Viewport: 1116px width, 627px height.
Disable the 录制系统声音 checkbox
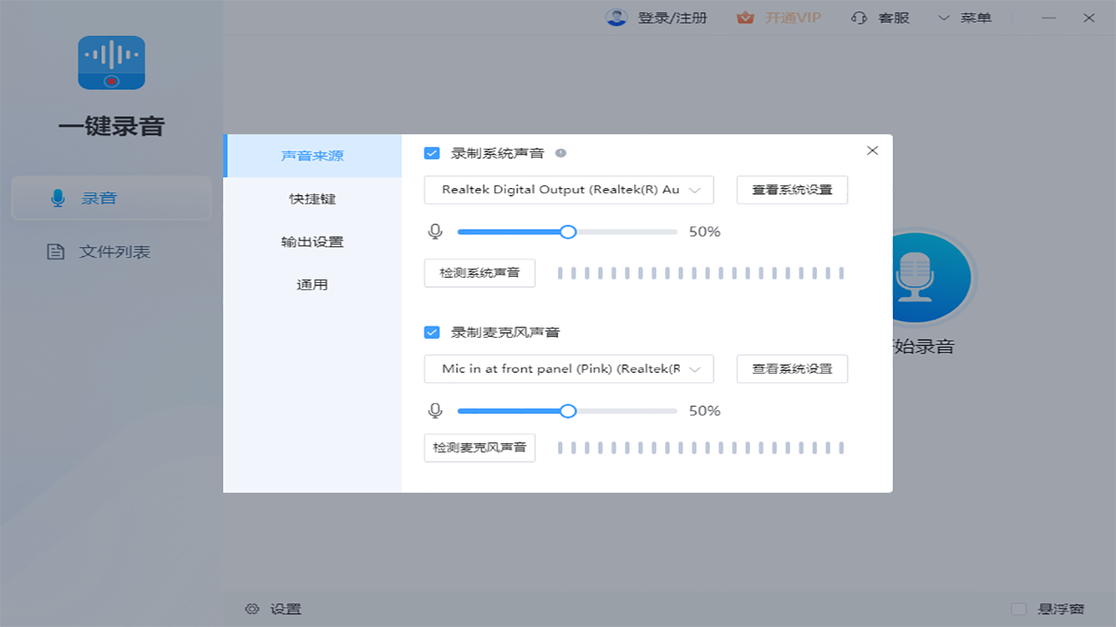[432, 152]
